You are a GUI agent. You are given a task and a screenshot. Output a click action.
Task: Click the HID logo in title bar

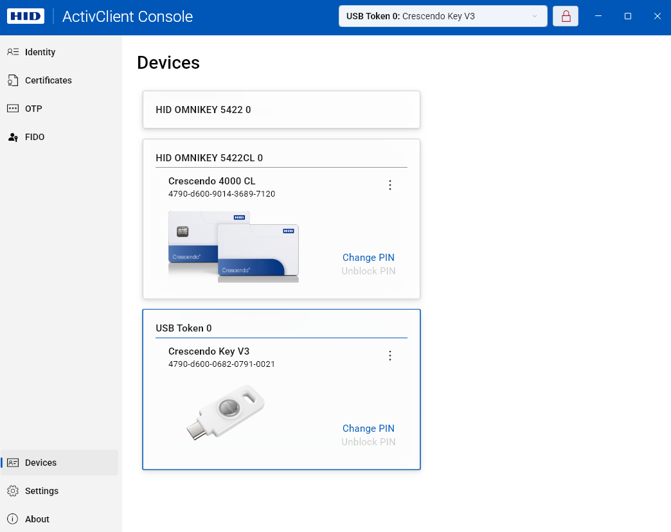pyautogui.click(x=26, y=16)
